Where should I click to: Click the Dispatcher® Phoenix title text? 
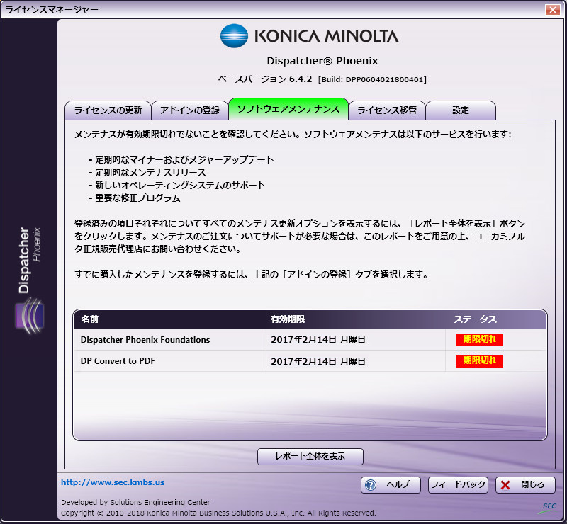(322, 61)
